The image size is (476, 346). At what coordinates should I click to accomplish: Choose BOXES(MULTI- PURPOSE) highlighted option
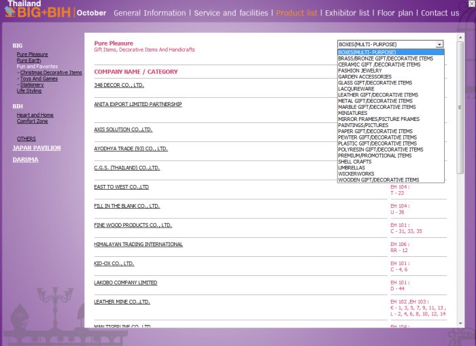click(x=391, y=52)
